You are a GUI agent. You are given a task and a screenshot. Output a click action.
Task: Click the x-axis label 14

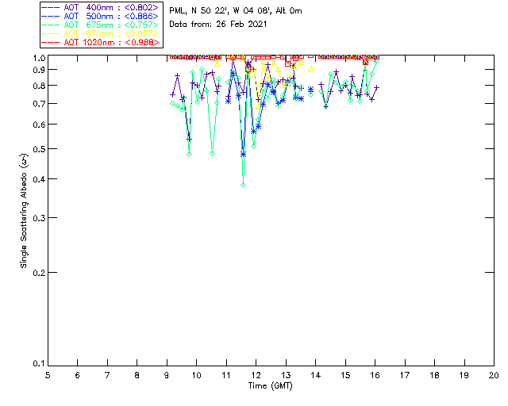click(x=316, y=375)
